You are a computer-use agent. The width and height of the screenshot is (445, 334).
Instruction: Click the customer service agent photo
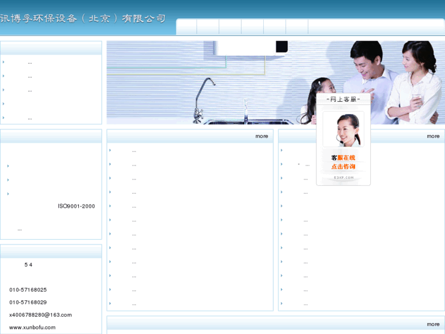(x=343, y=129)
